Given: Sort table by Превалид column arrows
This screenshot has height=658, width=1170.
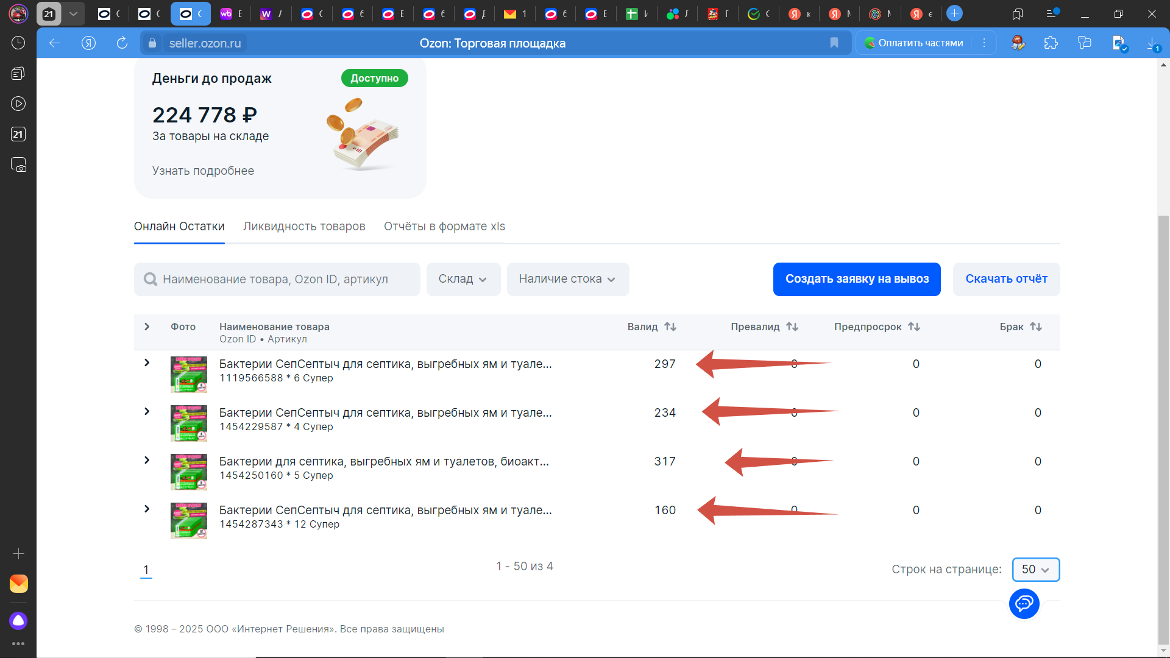Looking at the screenshot, I should [792, 327].
